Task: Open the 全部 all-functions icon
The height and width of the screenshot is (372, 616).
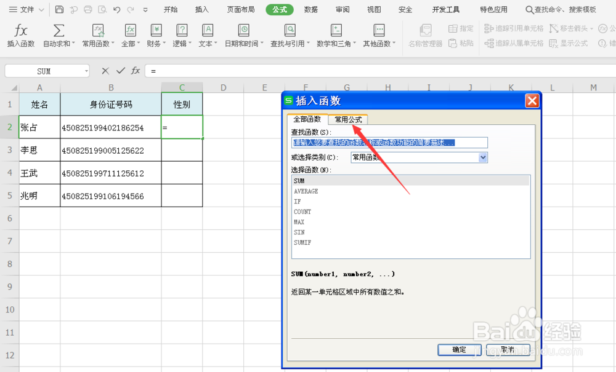Action: click(x=130, y=31)
